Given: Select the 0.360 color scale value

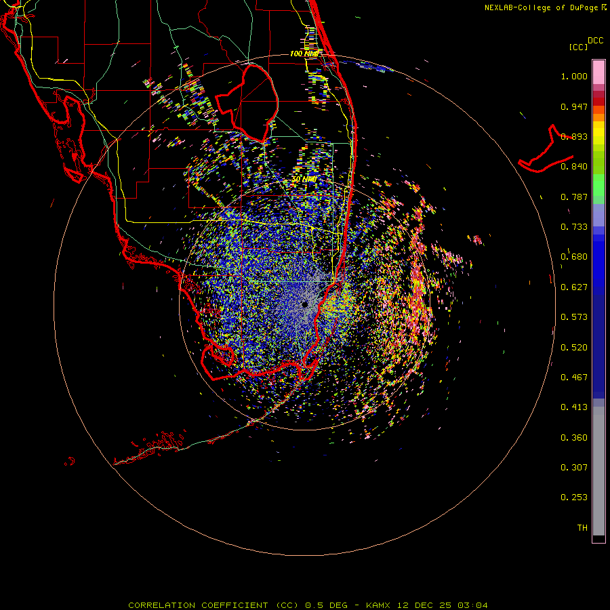Looking at the screenshot, I should pyautogui.click(x=574, y=438).
